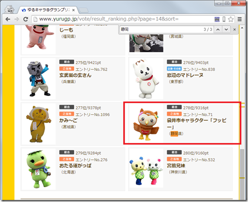Open 袋井市キャラクター「フッピー」 link
The height and width of the screenshot is (202, 248).
(x=196, y=124)
